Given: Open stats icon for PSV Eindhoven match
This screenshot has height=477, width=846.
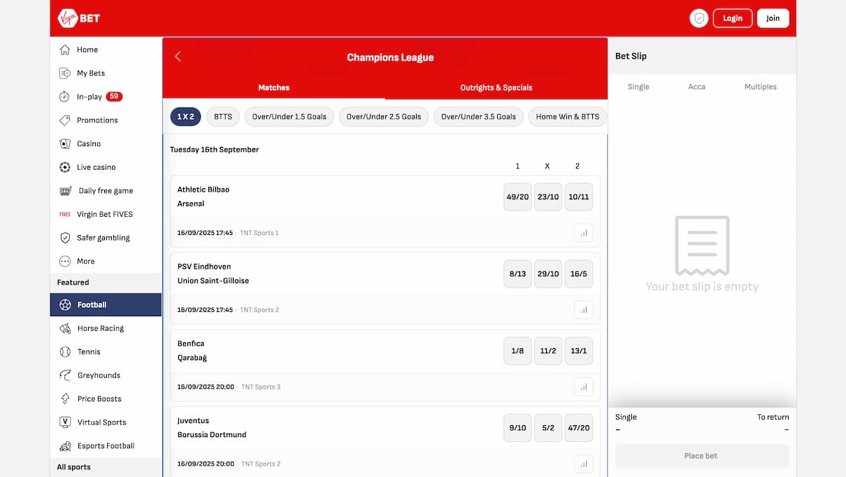Looking at the screenshot, I should coord(583,310).
